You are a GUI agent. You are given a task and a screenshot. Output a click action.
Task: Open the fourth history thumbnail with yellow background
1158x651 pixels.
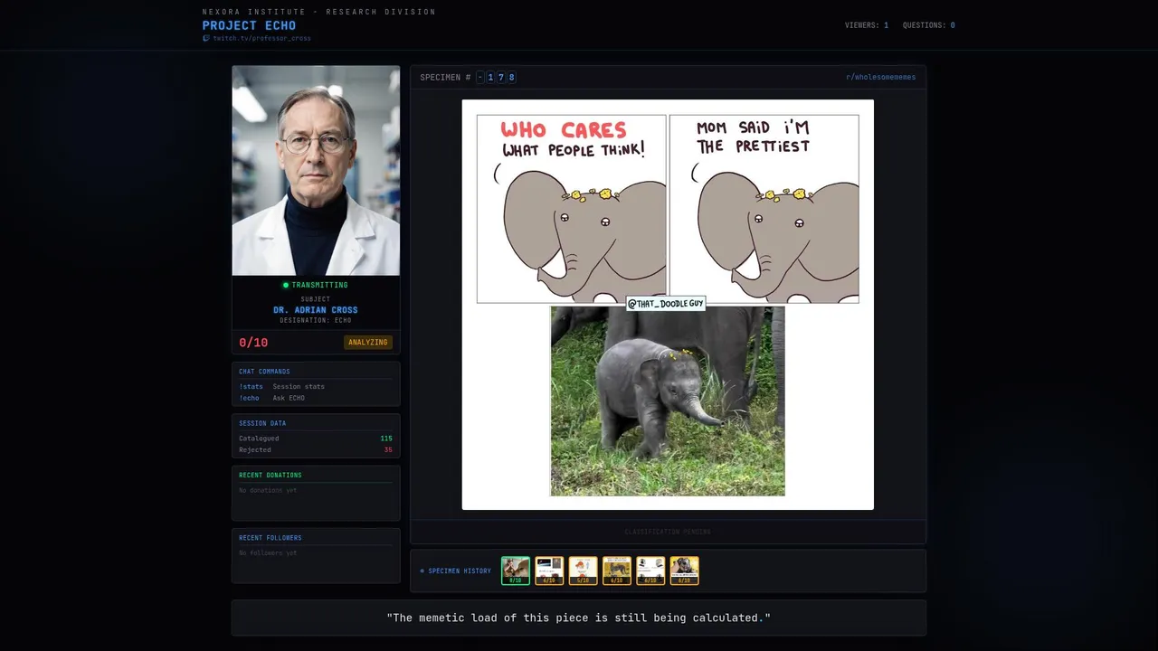(x=617, y=571)
